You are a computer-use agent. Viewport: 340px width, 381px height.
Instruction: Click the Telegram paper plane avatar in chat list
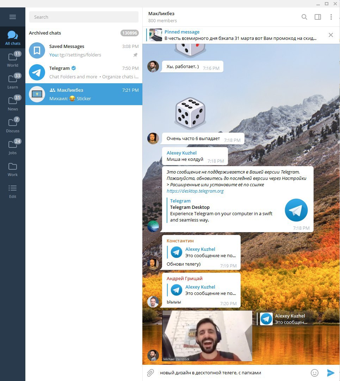click(37, 72)
